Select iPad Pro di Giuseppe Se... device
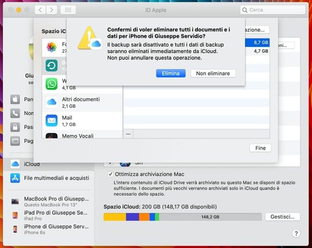Image resolution: width=312 pixels, height=248 pixels. pyautogui.click(x=50, y=215)
